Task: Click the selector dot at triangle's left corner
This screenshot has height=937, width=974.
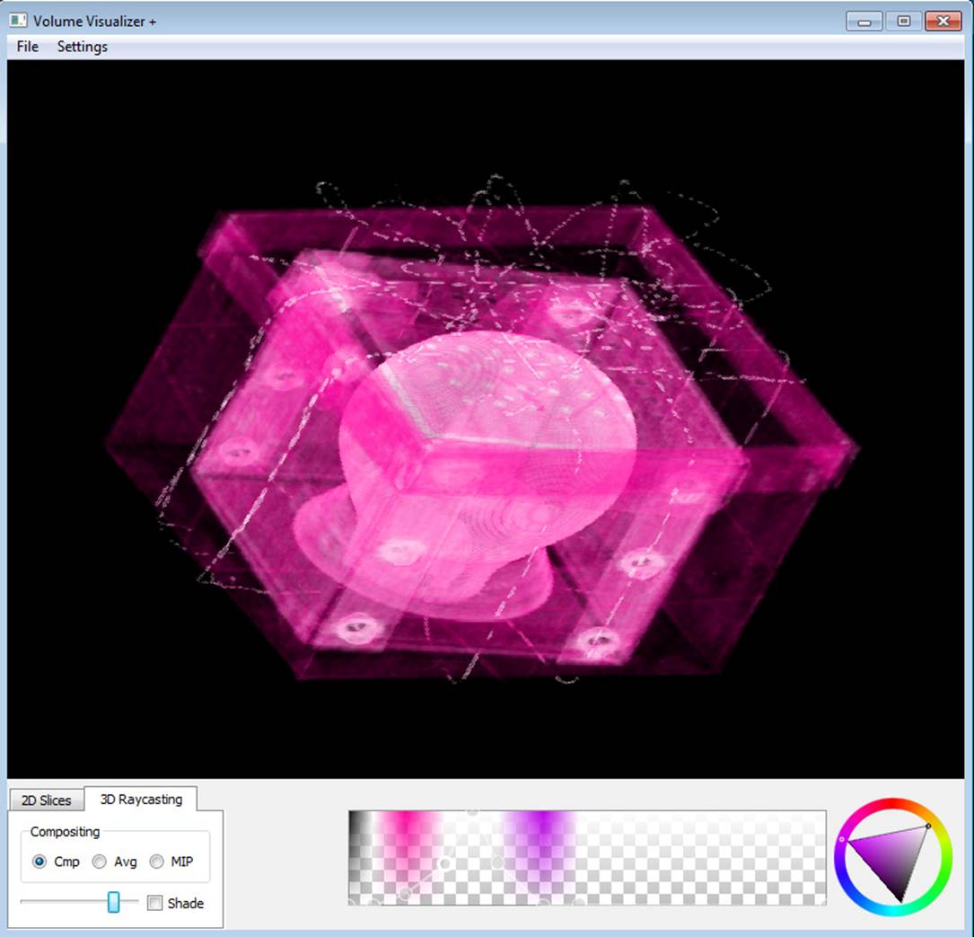Action: pos(842,839)
